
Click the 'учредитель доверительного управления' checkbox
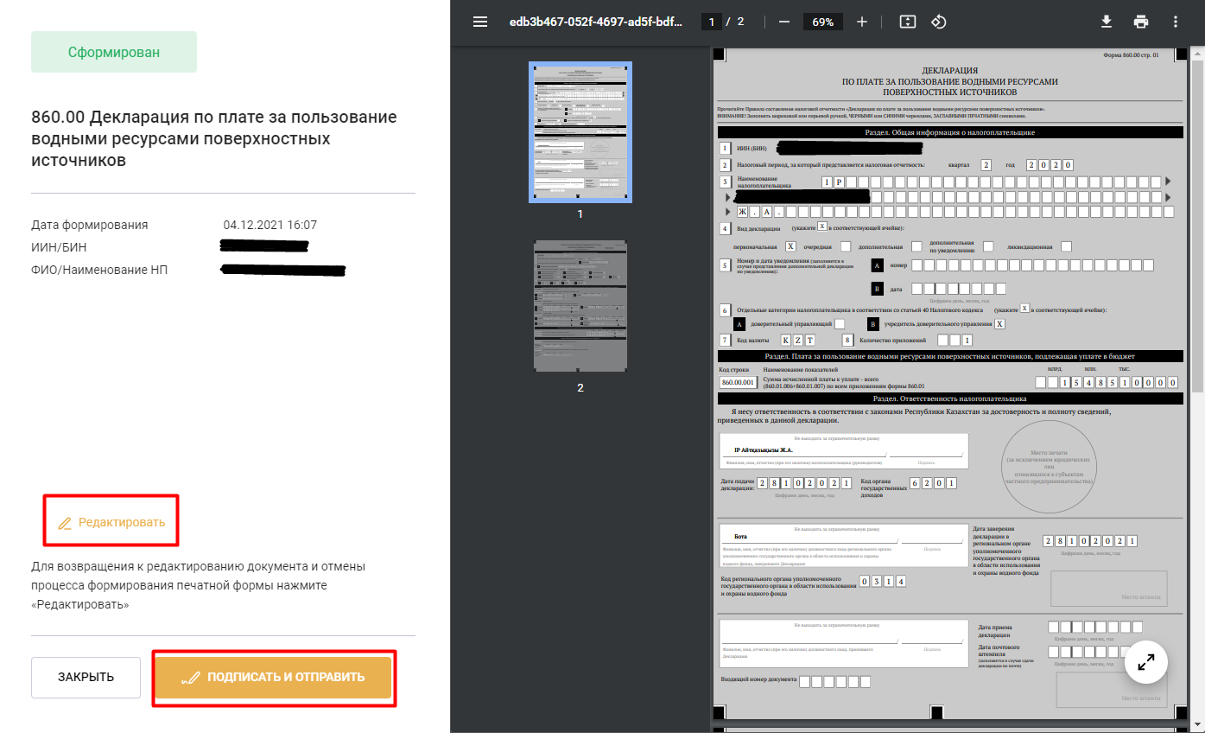(999, 323)
